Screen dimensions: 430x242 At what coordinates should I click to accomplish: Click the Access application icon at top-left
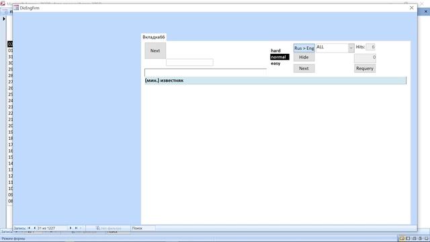pyautogui.click(x=3, y=3)
